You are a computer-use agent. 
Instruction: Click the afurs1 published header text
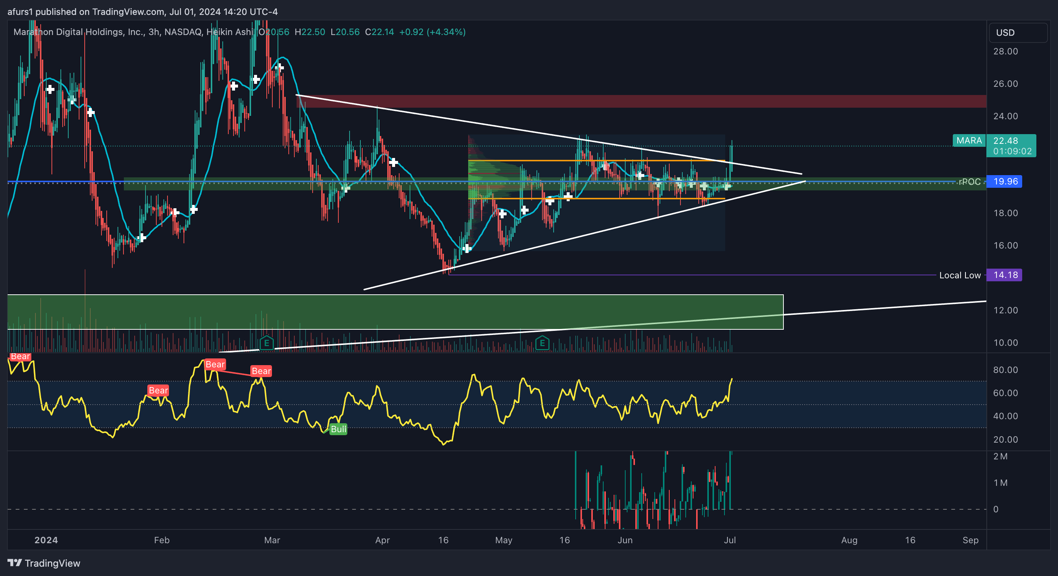pyautogui.click(x=143, y=12)
